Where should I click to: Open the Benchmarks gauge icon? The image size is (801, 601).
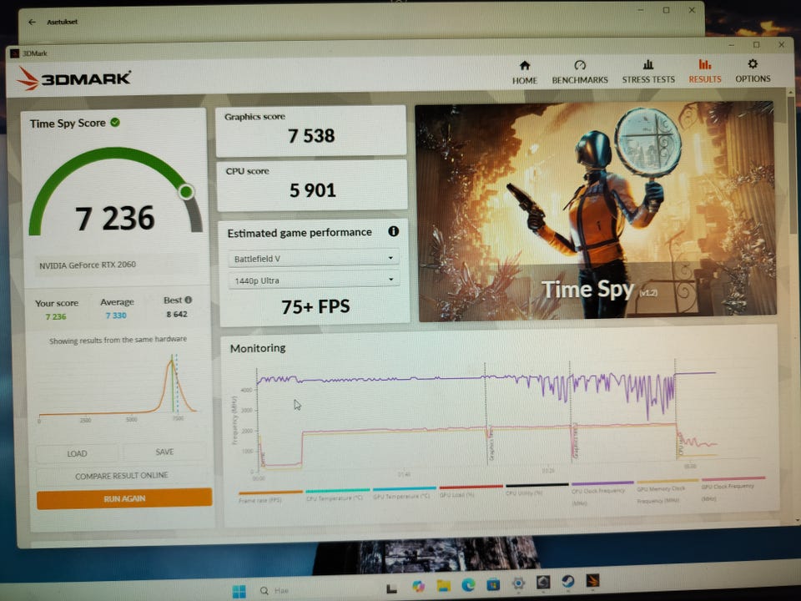[x=580, y=65]
